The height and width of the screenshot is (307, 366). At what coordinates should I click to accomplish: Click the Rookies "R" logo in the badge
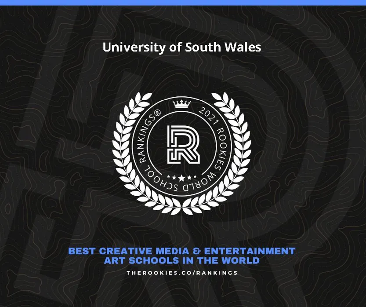(184, 144)
